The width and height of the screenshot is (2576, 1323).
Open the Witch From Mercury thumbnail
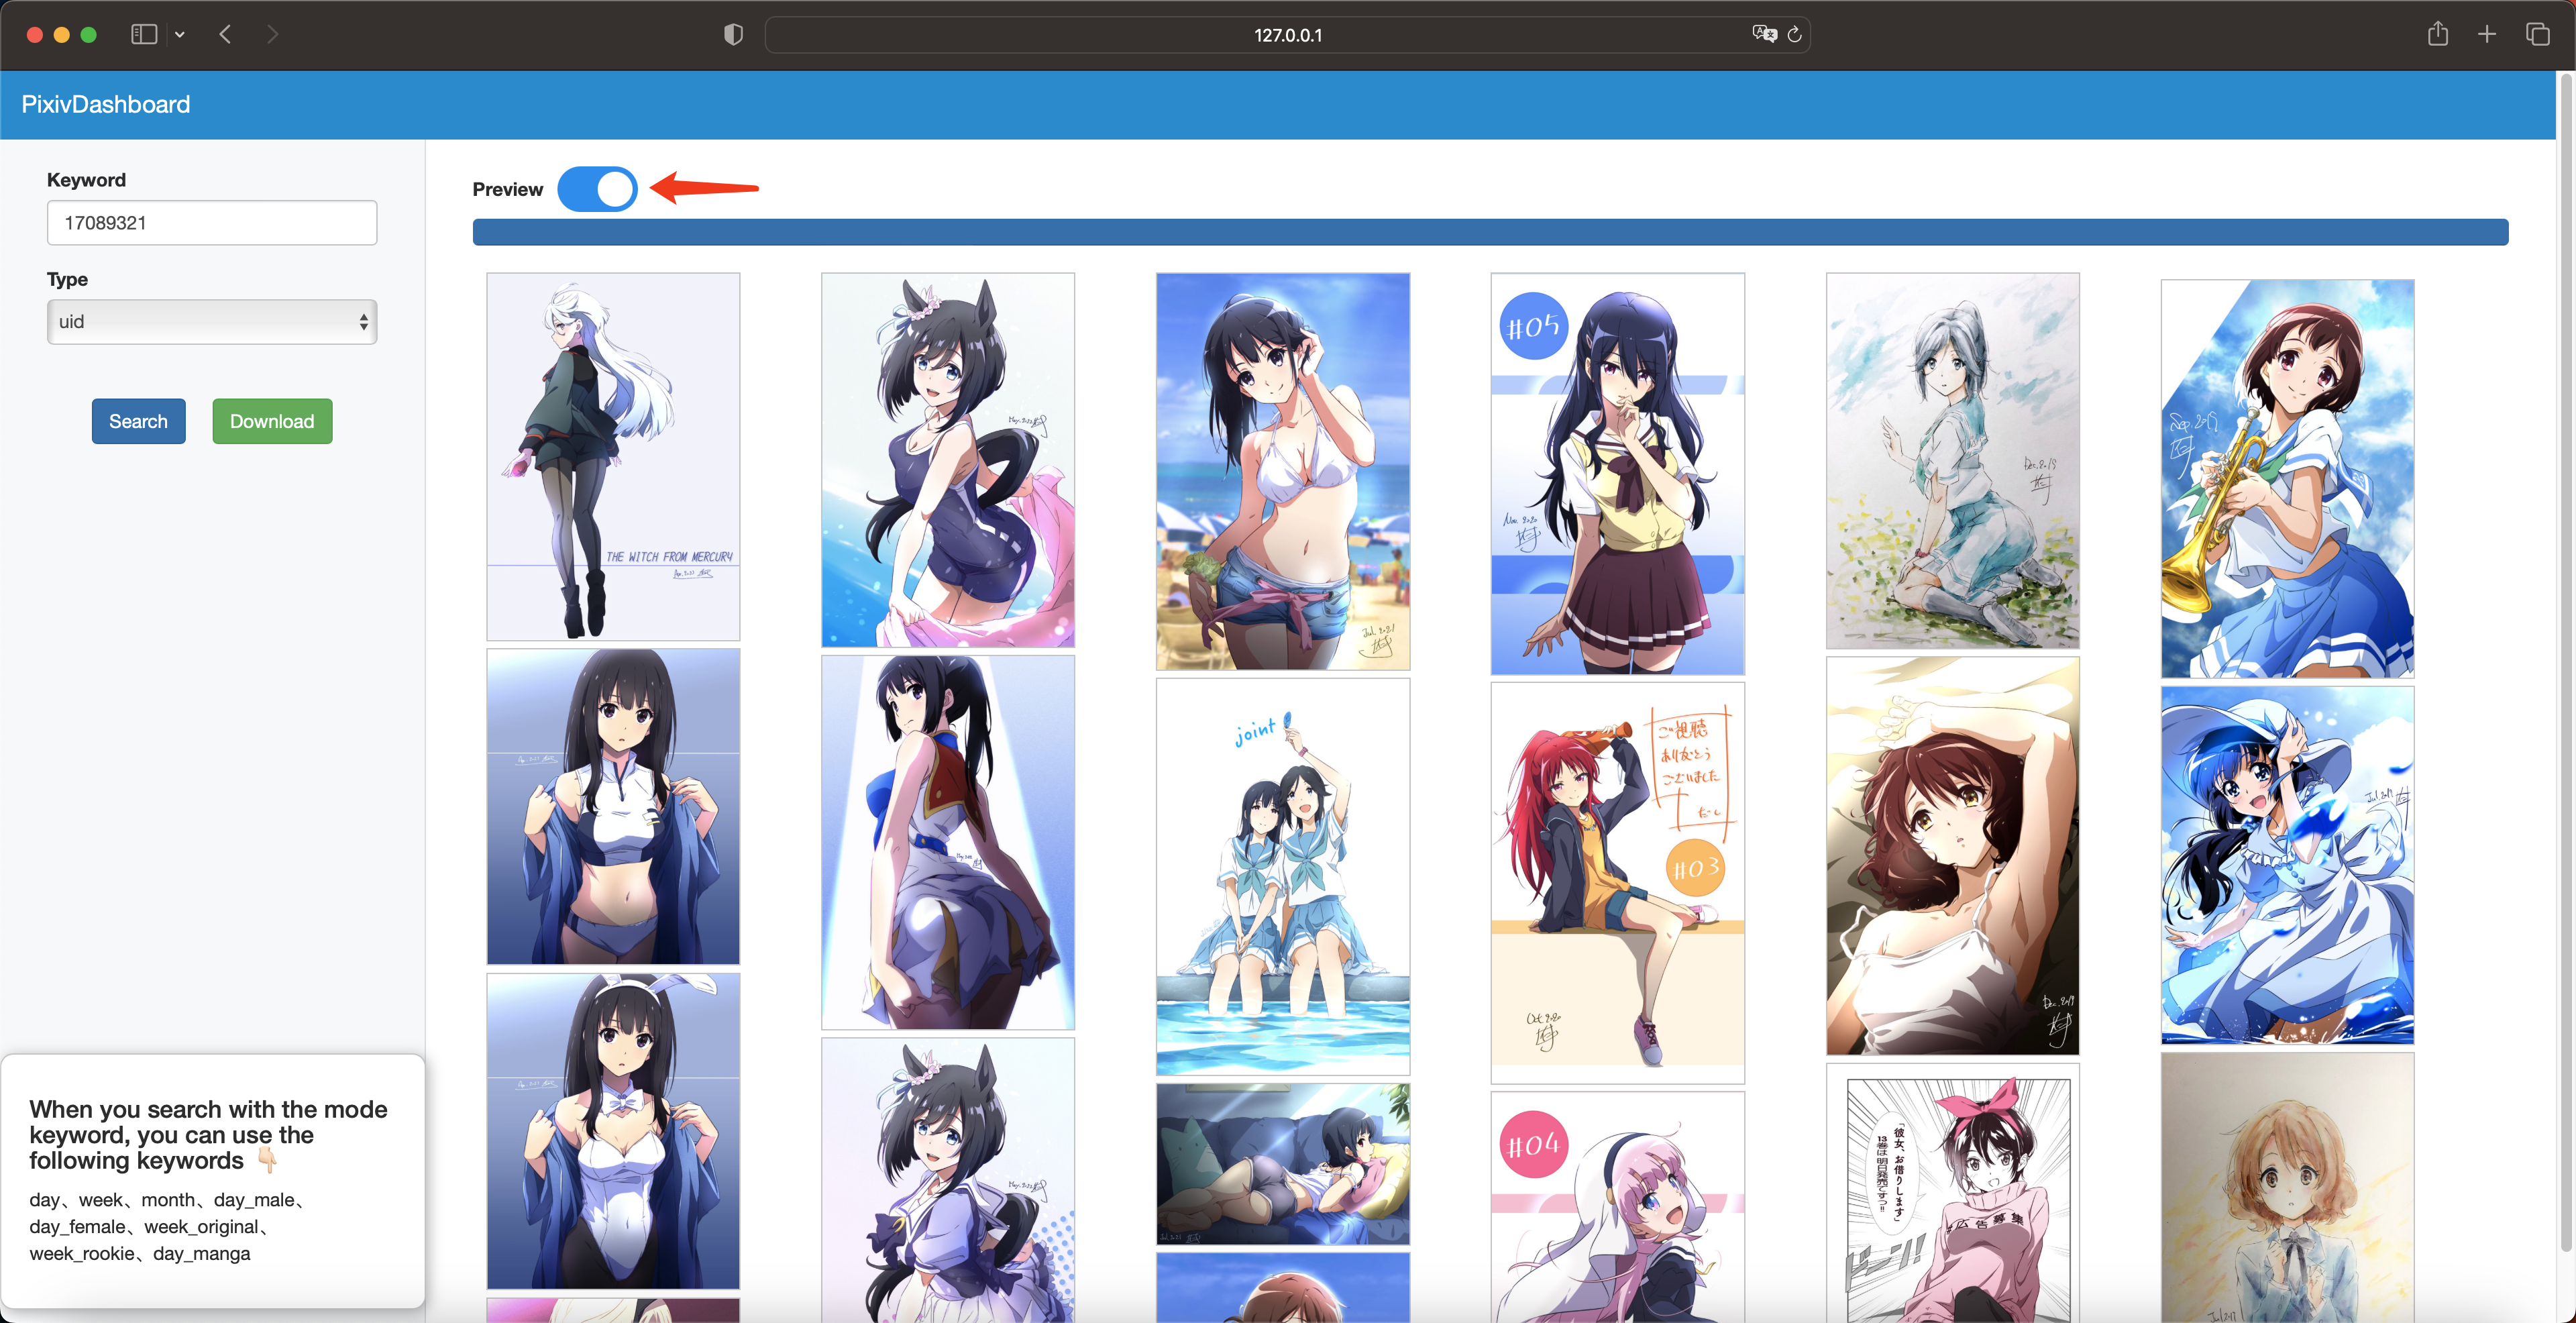pos(613,456)
